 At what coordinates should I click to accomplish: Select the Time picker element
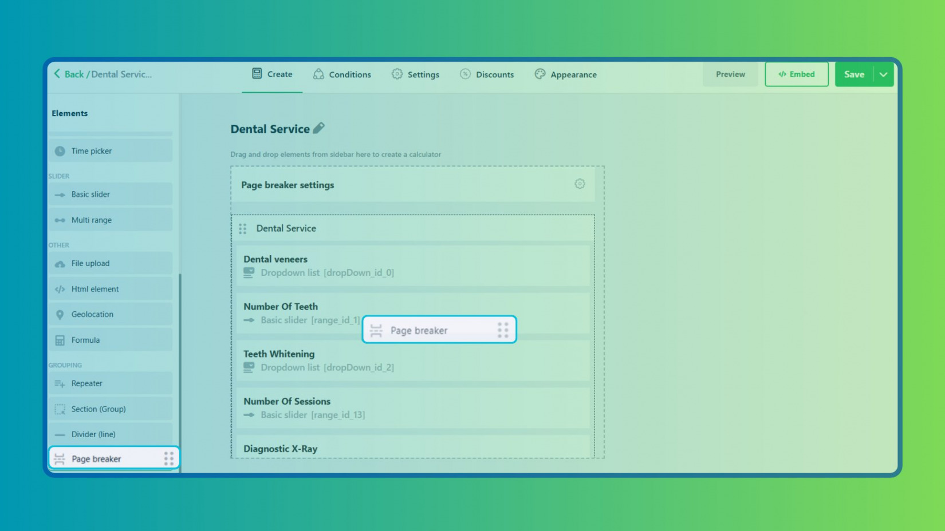(91, 150)
